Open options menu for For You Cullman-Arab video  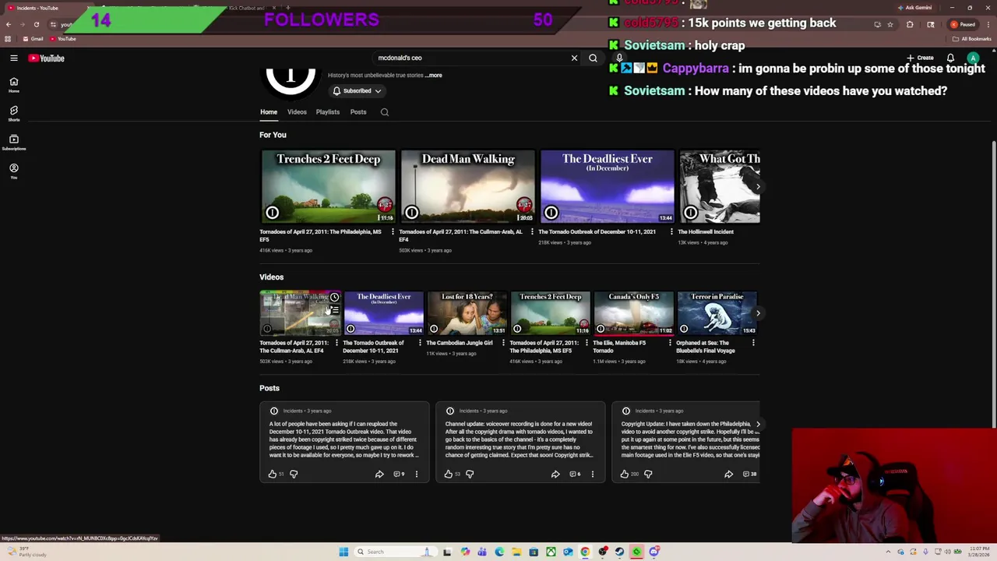tap(532, 231)
